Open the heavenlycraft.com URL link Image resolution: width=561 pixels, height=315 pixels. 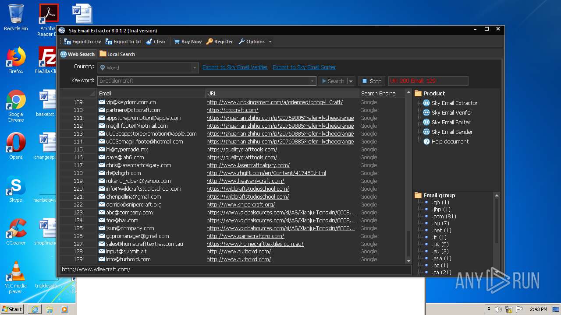point(245,181)
